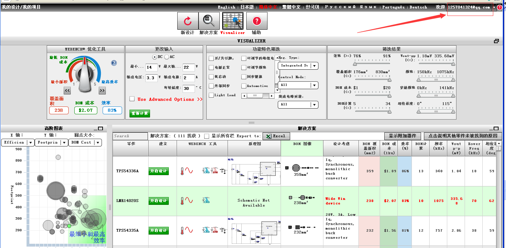The width and height of the screenshot is (506, 248).
Task: Enable the Use Advanced Options checkbox
Action: tap(132, 99)
